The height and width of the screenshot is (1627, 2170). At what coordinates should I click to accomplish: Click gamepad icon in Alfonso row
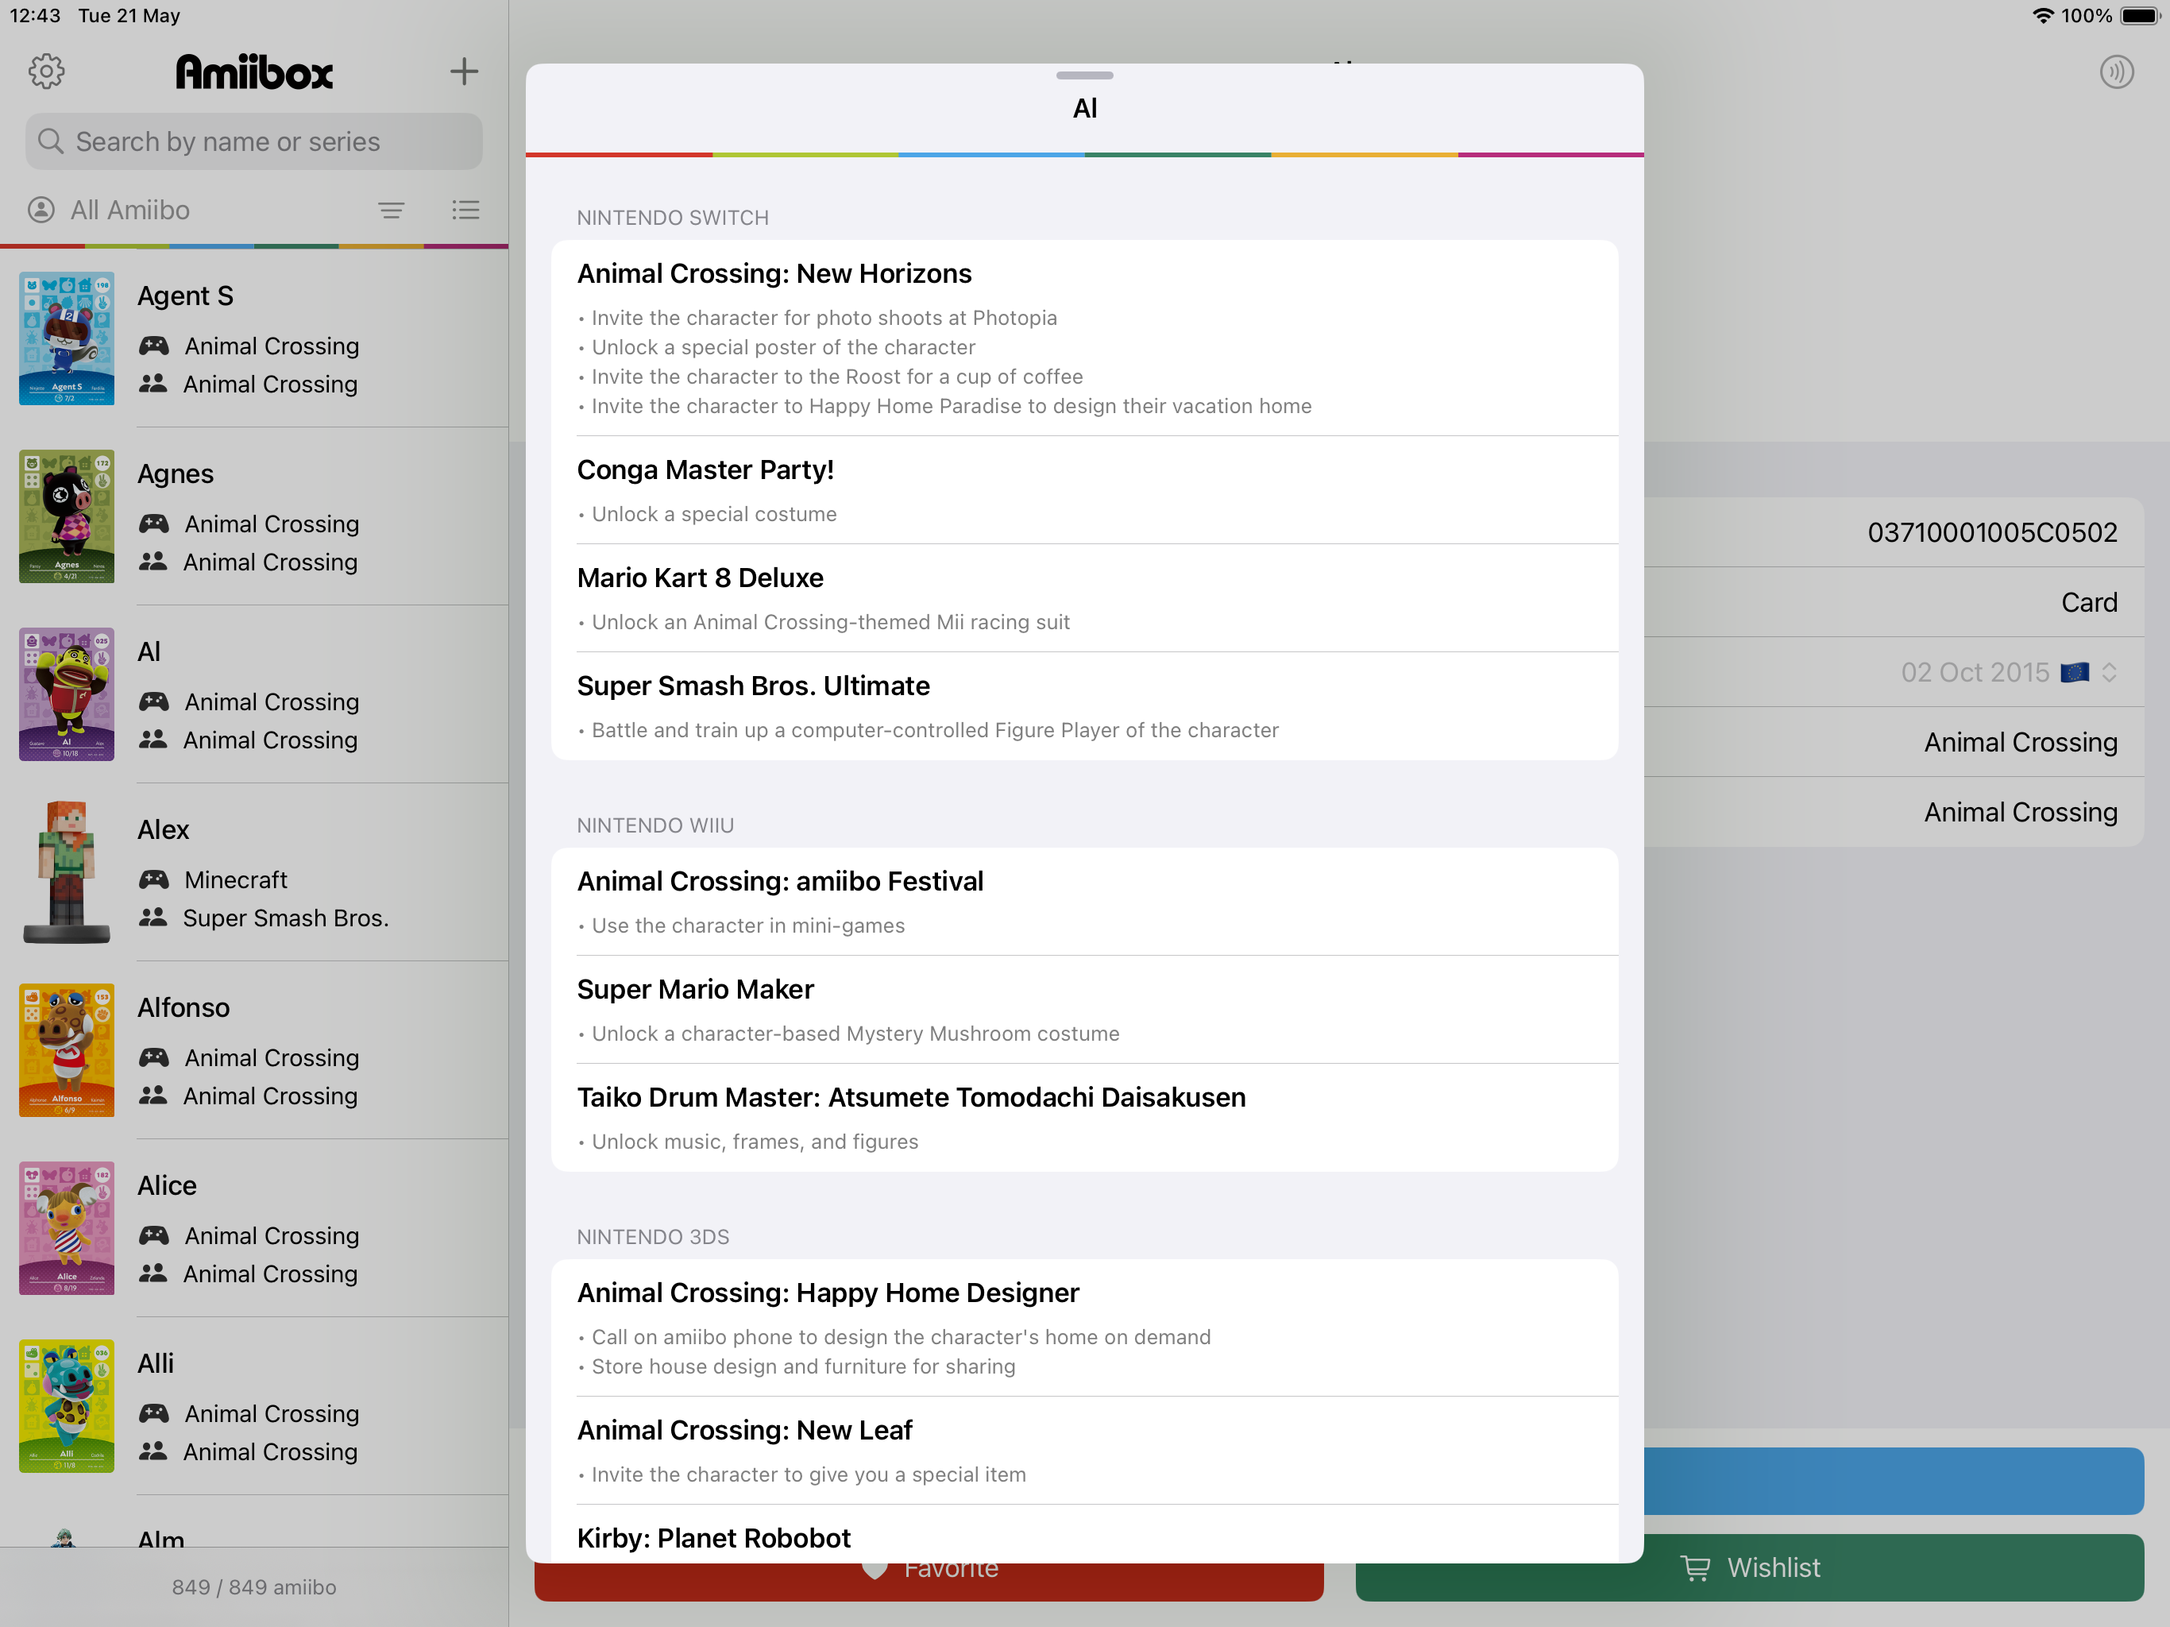tap(154, 1057)
